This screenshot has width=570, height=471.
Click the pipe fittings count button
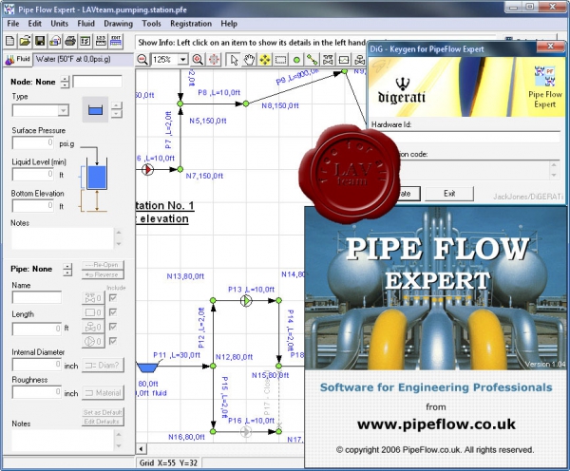pyautogui.click(x=93, y=298)
